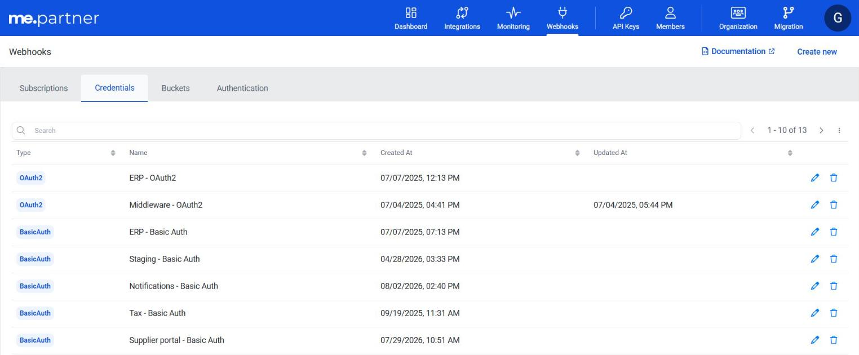Sort table by Updated At arrows
This screenshot has height=355, width=859.
[790, 153]
